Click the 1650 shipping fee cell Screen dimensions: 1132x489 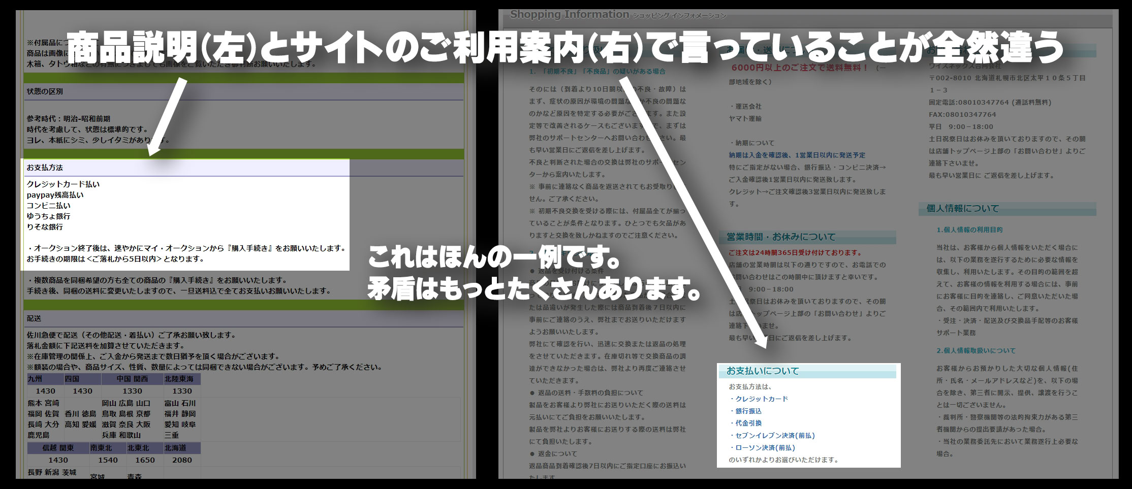145,460
